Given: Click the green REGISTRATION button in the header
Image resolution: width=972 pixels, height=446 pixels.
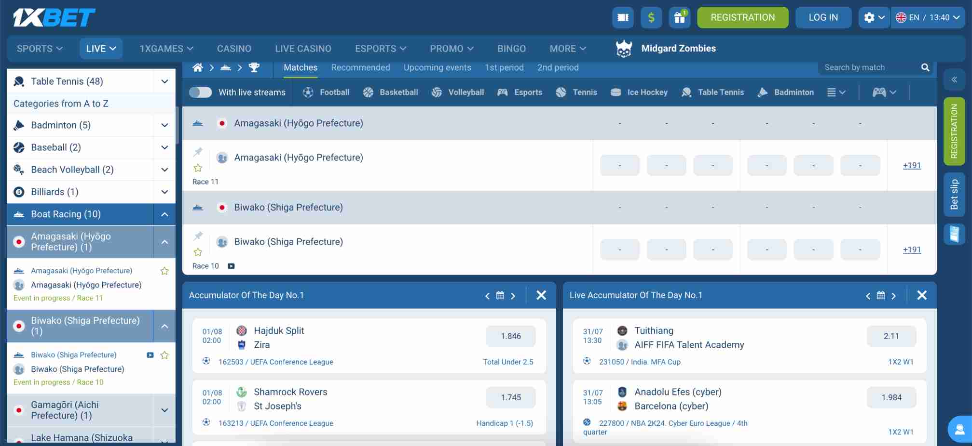Looking at the screenshot, I should click(742, 18).
